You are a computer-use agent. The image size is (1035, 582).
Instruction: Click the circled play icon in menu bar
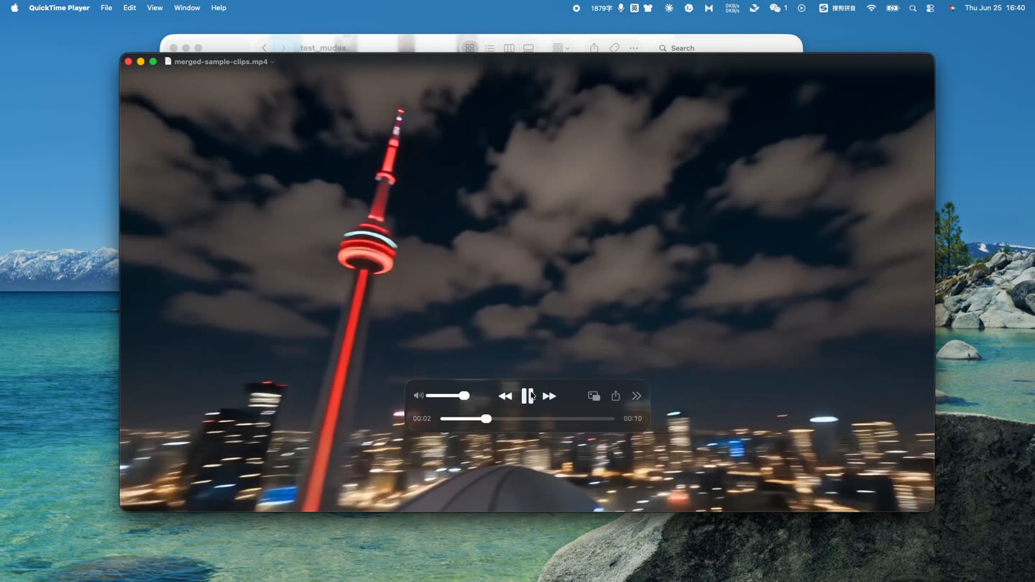pyautogui.click(x=801, y=8)
